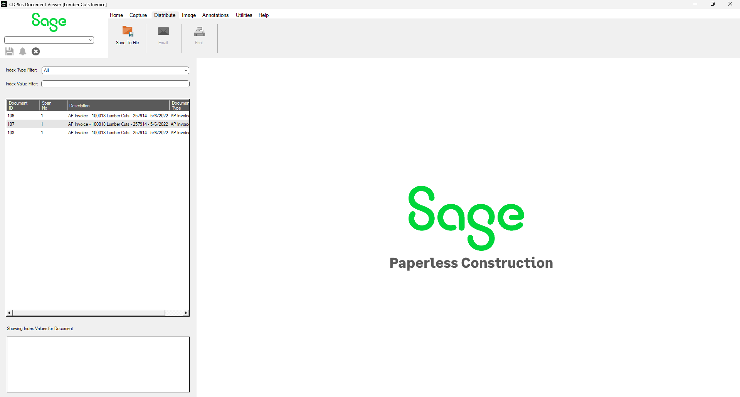Click AP Invoice type cell in row 108
Screen dimensions: 740x397
point(180,133)
